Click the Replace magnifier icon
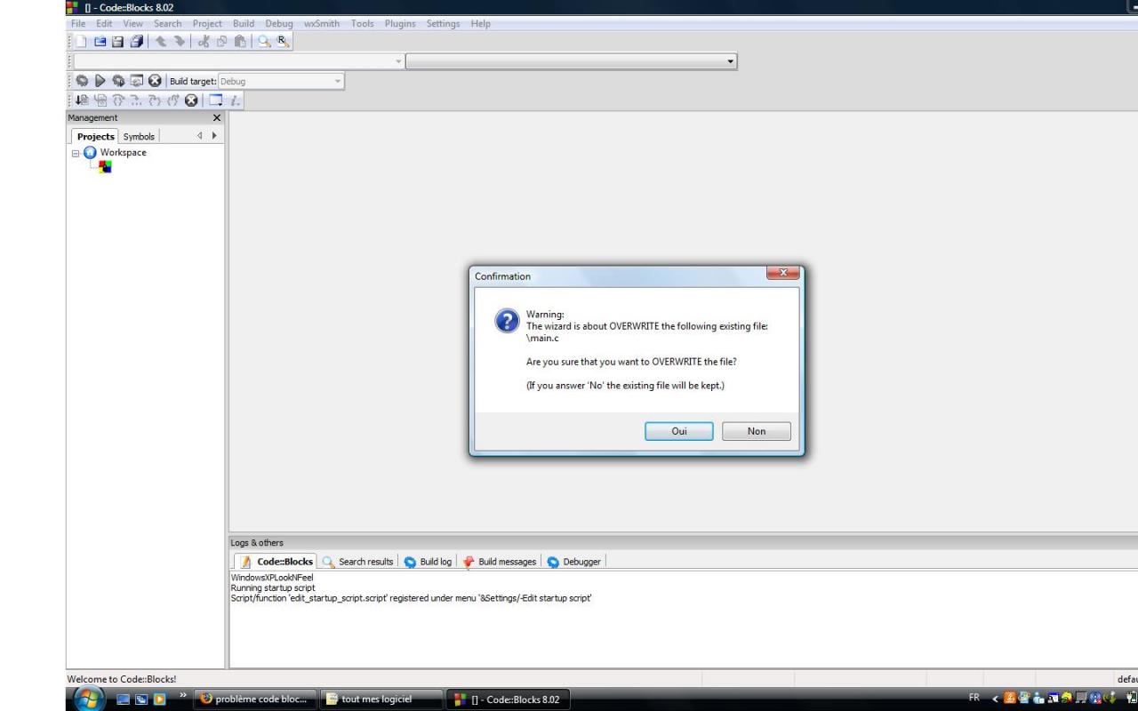Screen dimensions: 1138x711 click(x=283, y=41)
